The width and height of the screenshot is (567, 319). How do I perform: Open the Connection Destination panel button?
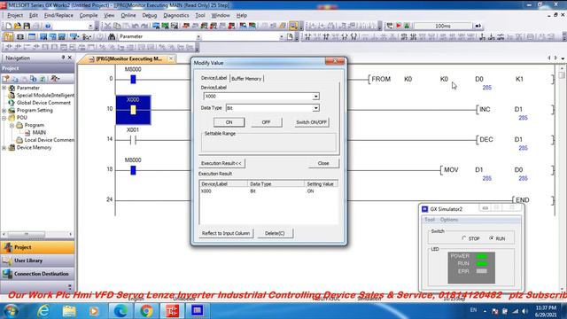[x=37, y=274]
